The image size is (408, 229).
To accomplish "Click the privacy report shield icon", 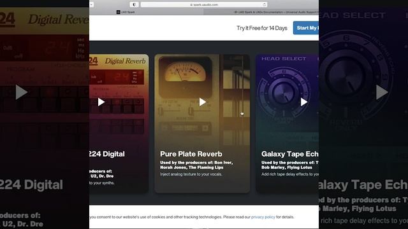I will [x=134, y=4].
